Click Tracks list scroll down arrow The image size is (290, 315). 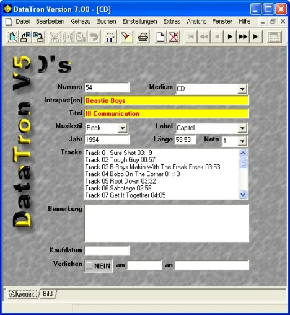243,195
